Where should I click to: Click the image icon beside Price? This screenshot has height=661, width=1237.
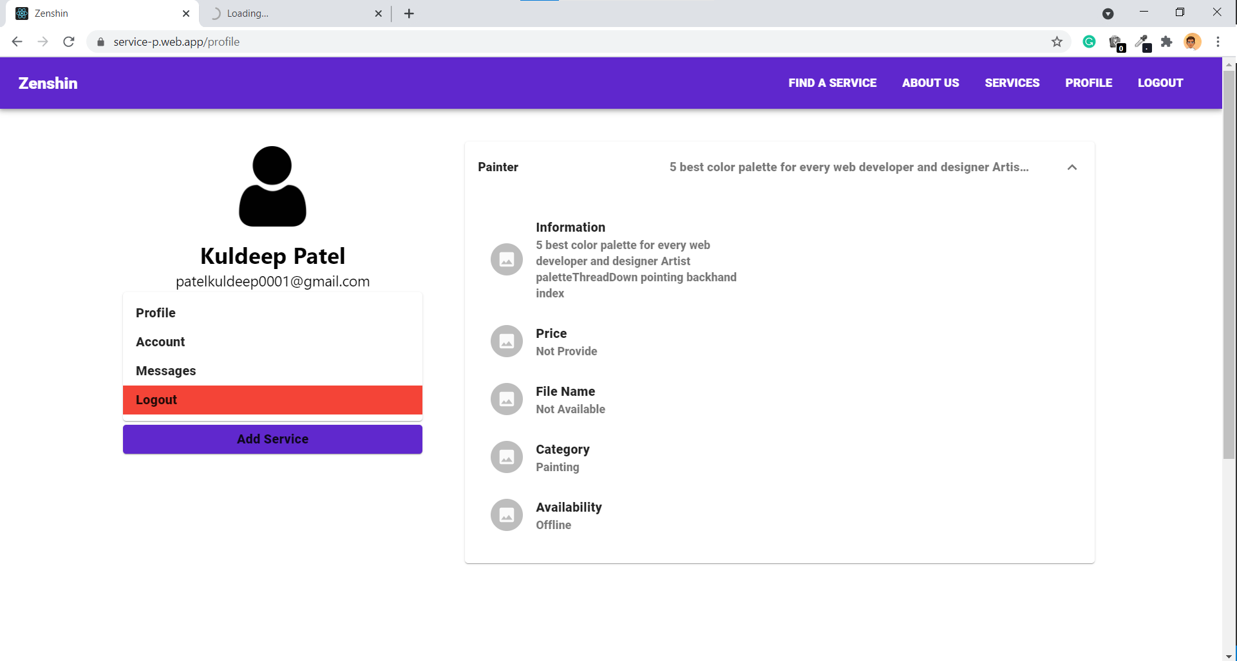point(507,341)
